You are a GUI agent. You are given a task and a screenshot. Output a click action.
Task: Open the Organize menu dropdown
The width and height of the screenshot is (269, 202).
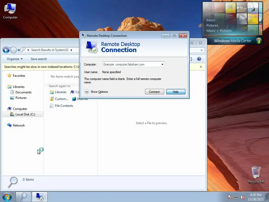click(x=15, y=59)
